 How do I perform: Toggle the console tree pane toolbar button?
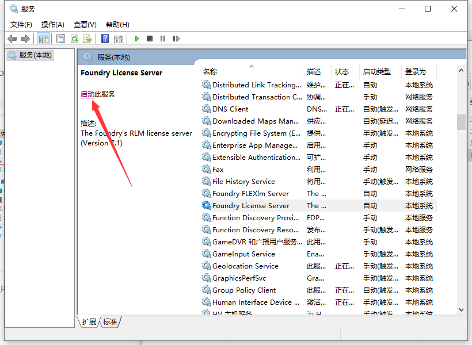click(x=43, y=39)
